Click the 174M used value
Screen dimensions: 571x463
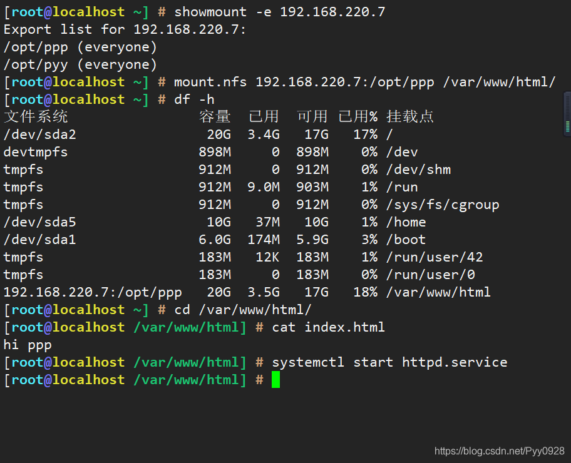264,240
